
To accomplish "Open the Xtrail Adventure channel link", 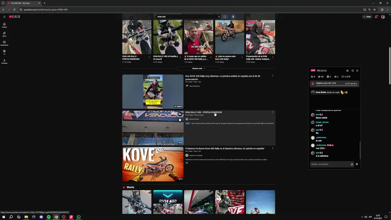I will (194, 86).
